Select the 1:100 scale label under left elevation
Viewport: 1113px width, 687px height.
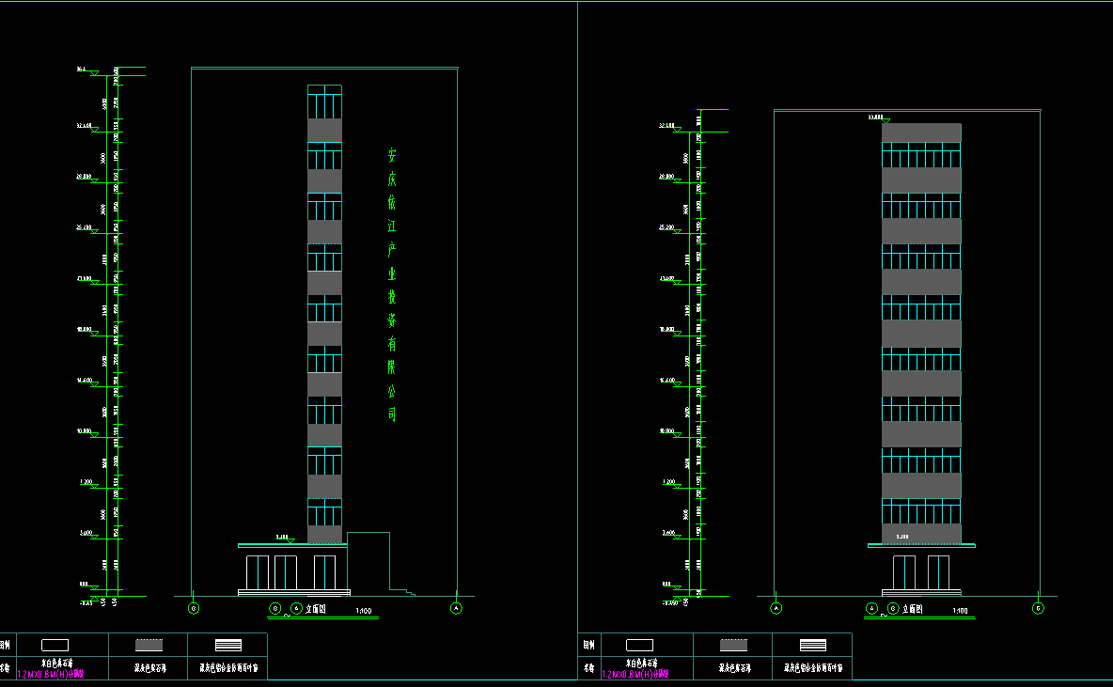click(363, 612)
